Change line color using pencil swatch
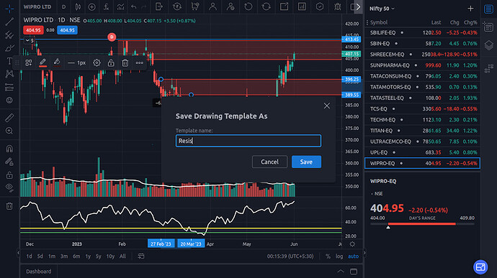Viewport: 497px width, 278px height. tap(42, 63)
